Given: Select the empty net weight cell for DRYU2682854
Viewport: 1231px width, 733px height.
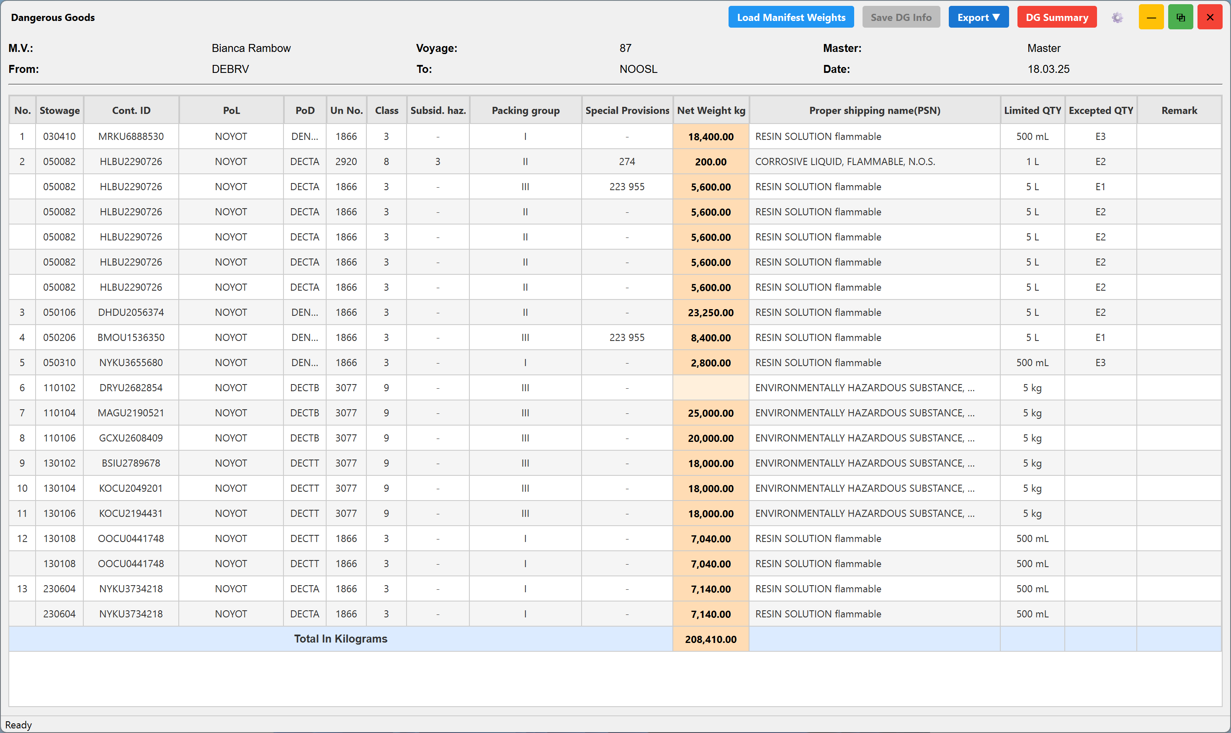Looking at the screenshot, I should 711,388.
